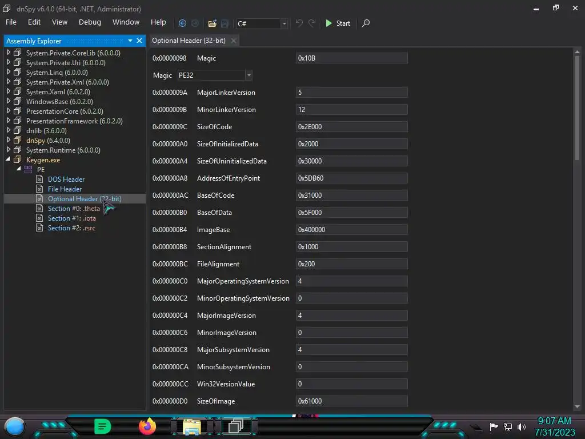The image size is (585, 439).
Task: Select the System.Xaml (6.0.2.0) tree row
Action: 75,92
